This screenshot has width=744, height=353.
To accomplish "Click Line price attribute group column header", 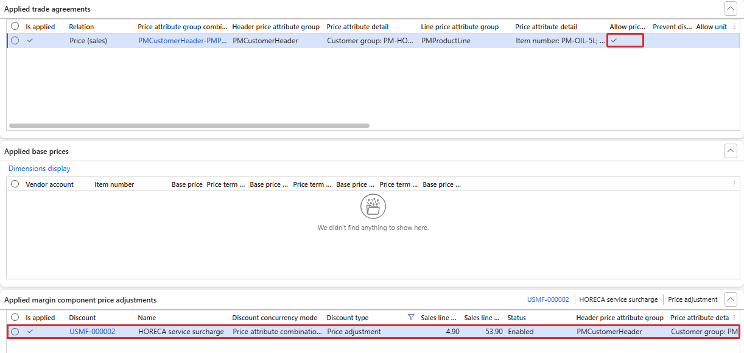I will [460, 27].
